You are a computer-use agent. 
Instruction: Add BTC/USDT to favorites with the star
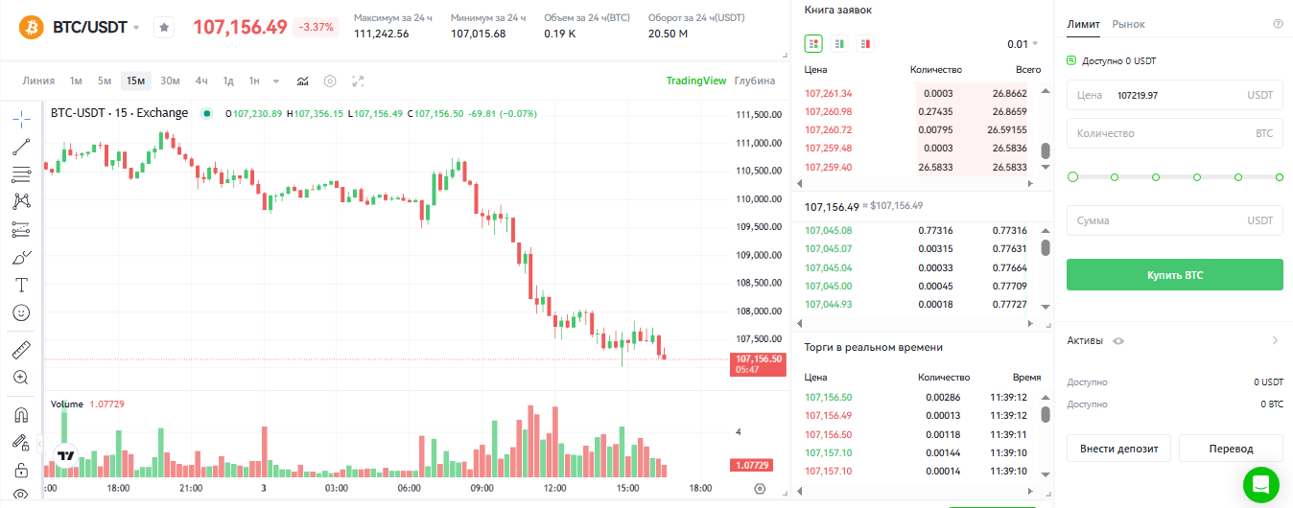point(164,28)
